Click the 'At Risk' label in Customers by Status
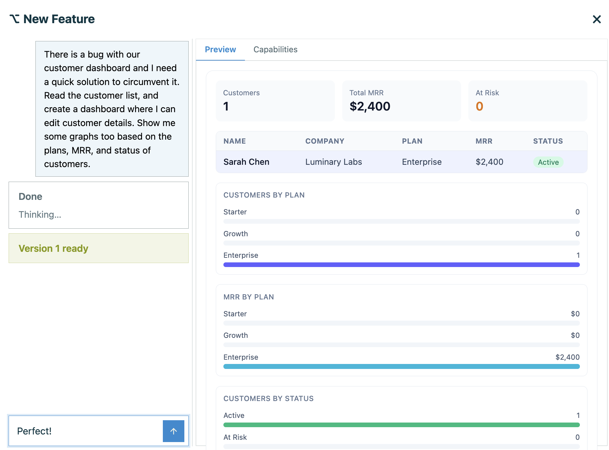The width and height of the screenshot is (609, 450). coord(235,437)
